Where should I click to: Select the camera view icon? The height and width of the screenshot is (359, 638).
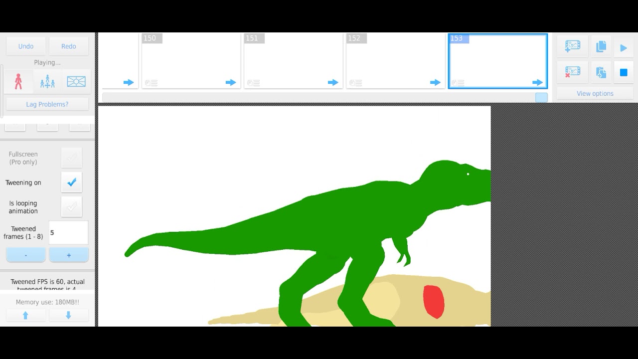pos(76,81)
